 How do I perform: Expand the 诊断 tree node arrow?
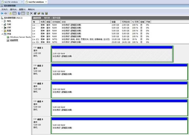(2, 28)
